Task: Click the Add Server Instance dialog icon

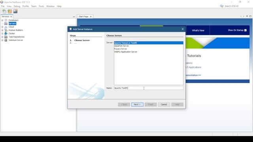Action: (70, 29)
